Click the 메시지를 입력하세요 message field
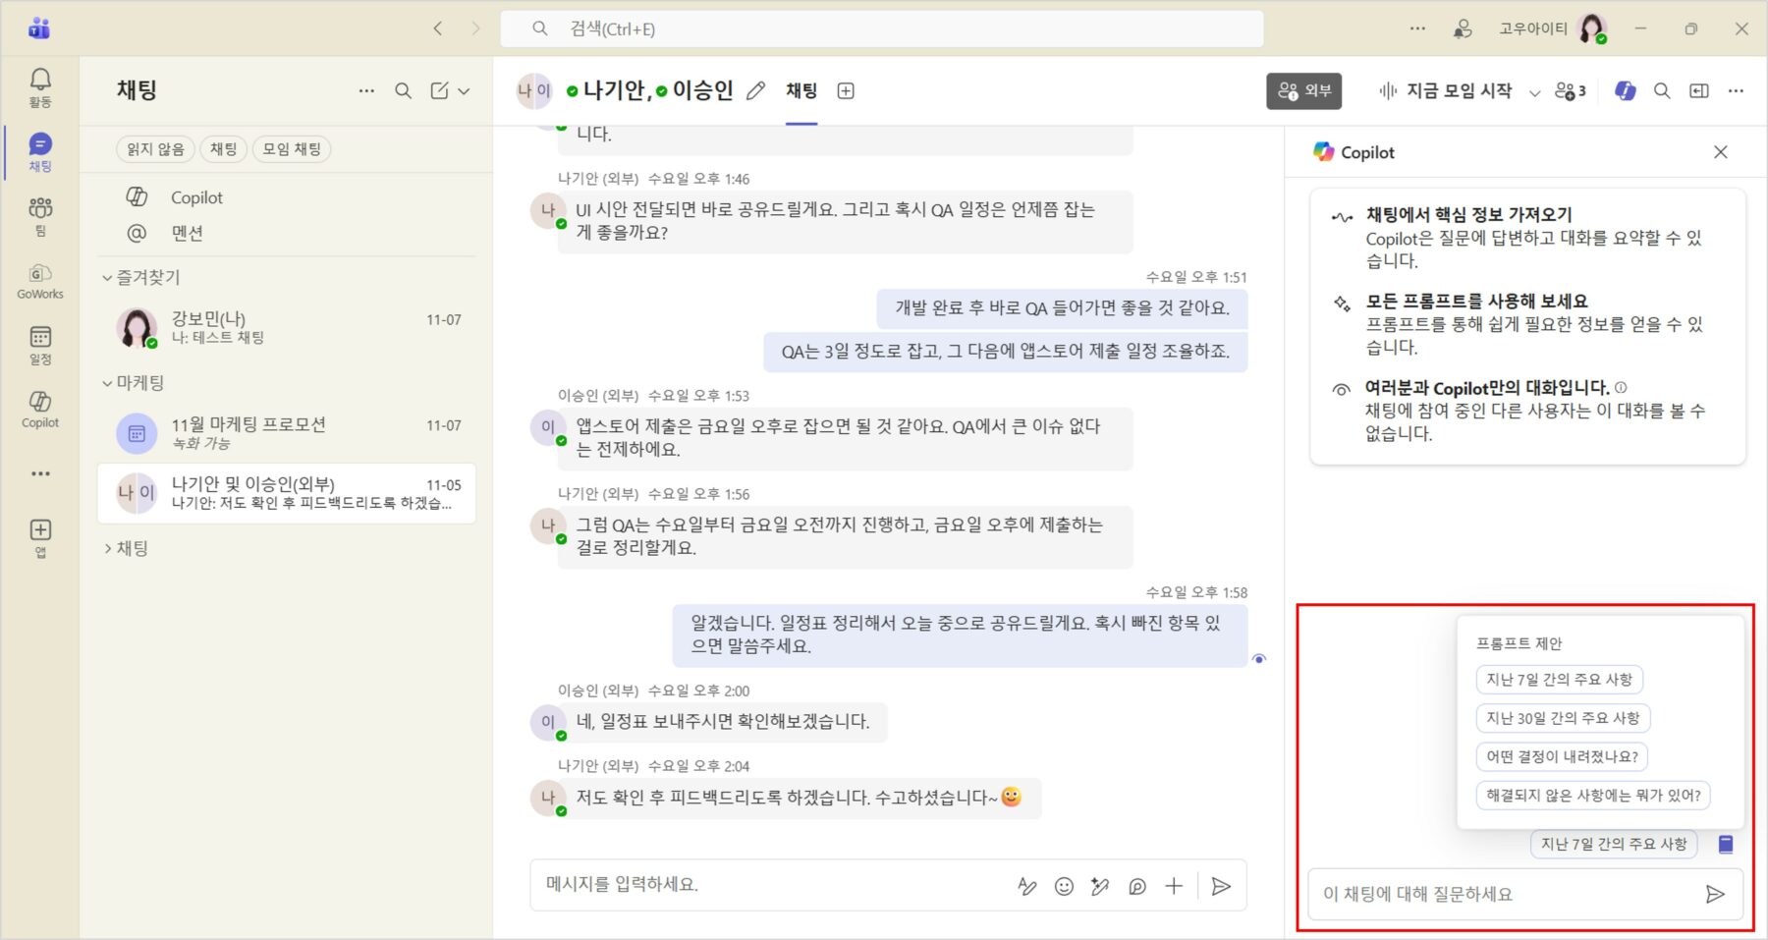This screenshot has height=940, width=1768. [x=766, y=885]
